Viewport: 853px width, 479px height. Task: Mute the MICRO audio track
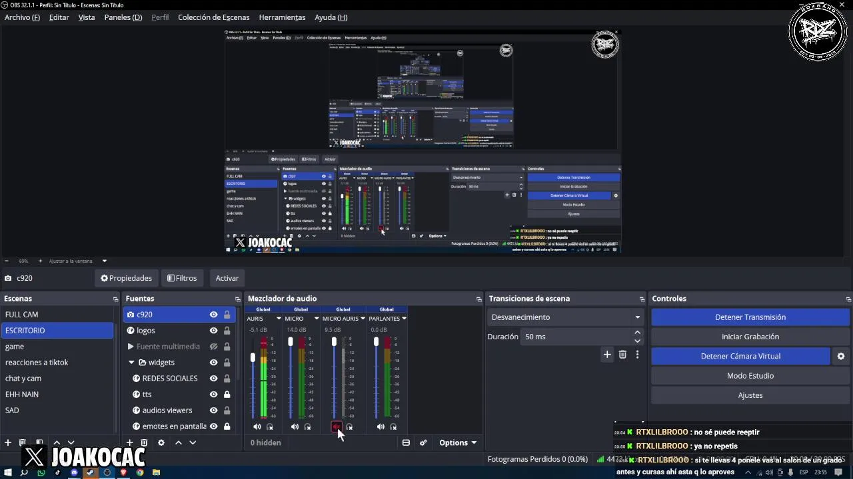(295, 426)
